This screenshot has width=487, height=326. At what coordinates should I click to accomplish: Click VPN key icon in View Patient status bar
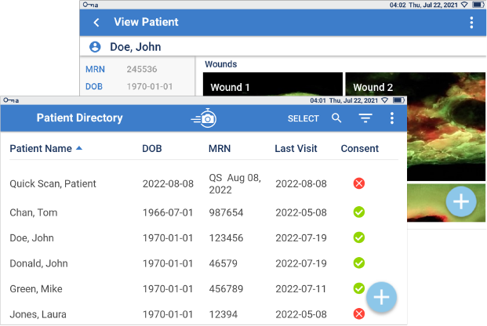click(87, 5)
